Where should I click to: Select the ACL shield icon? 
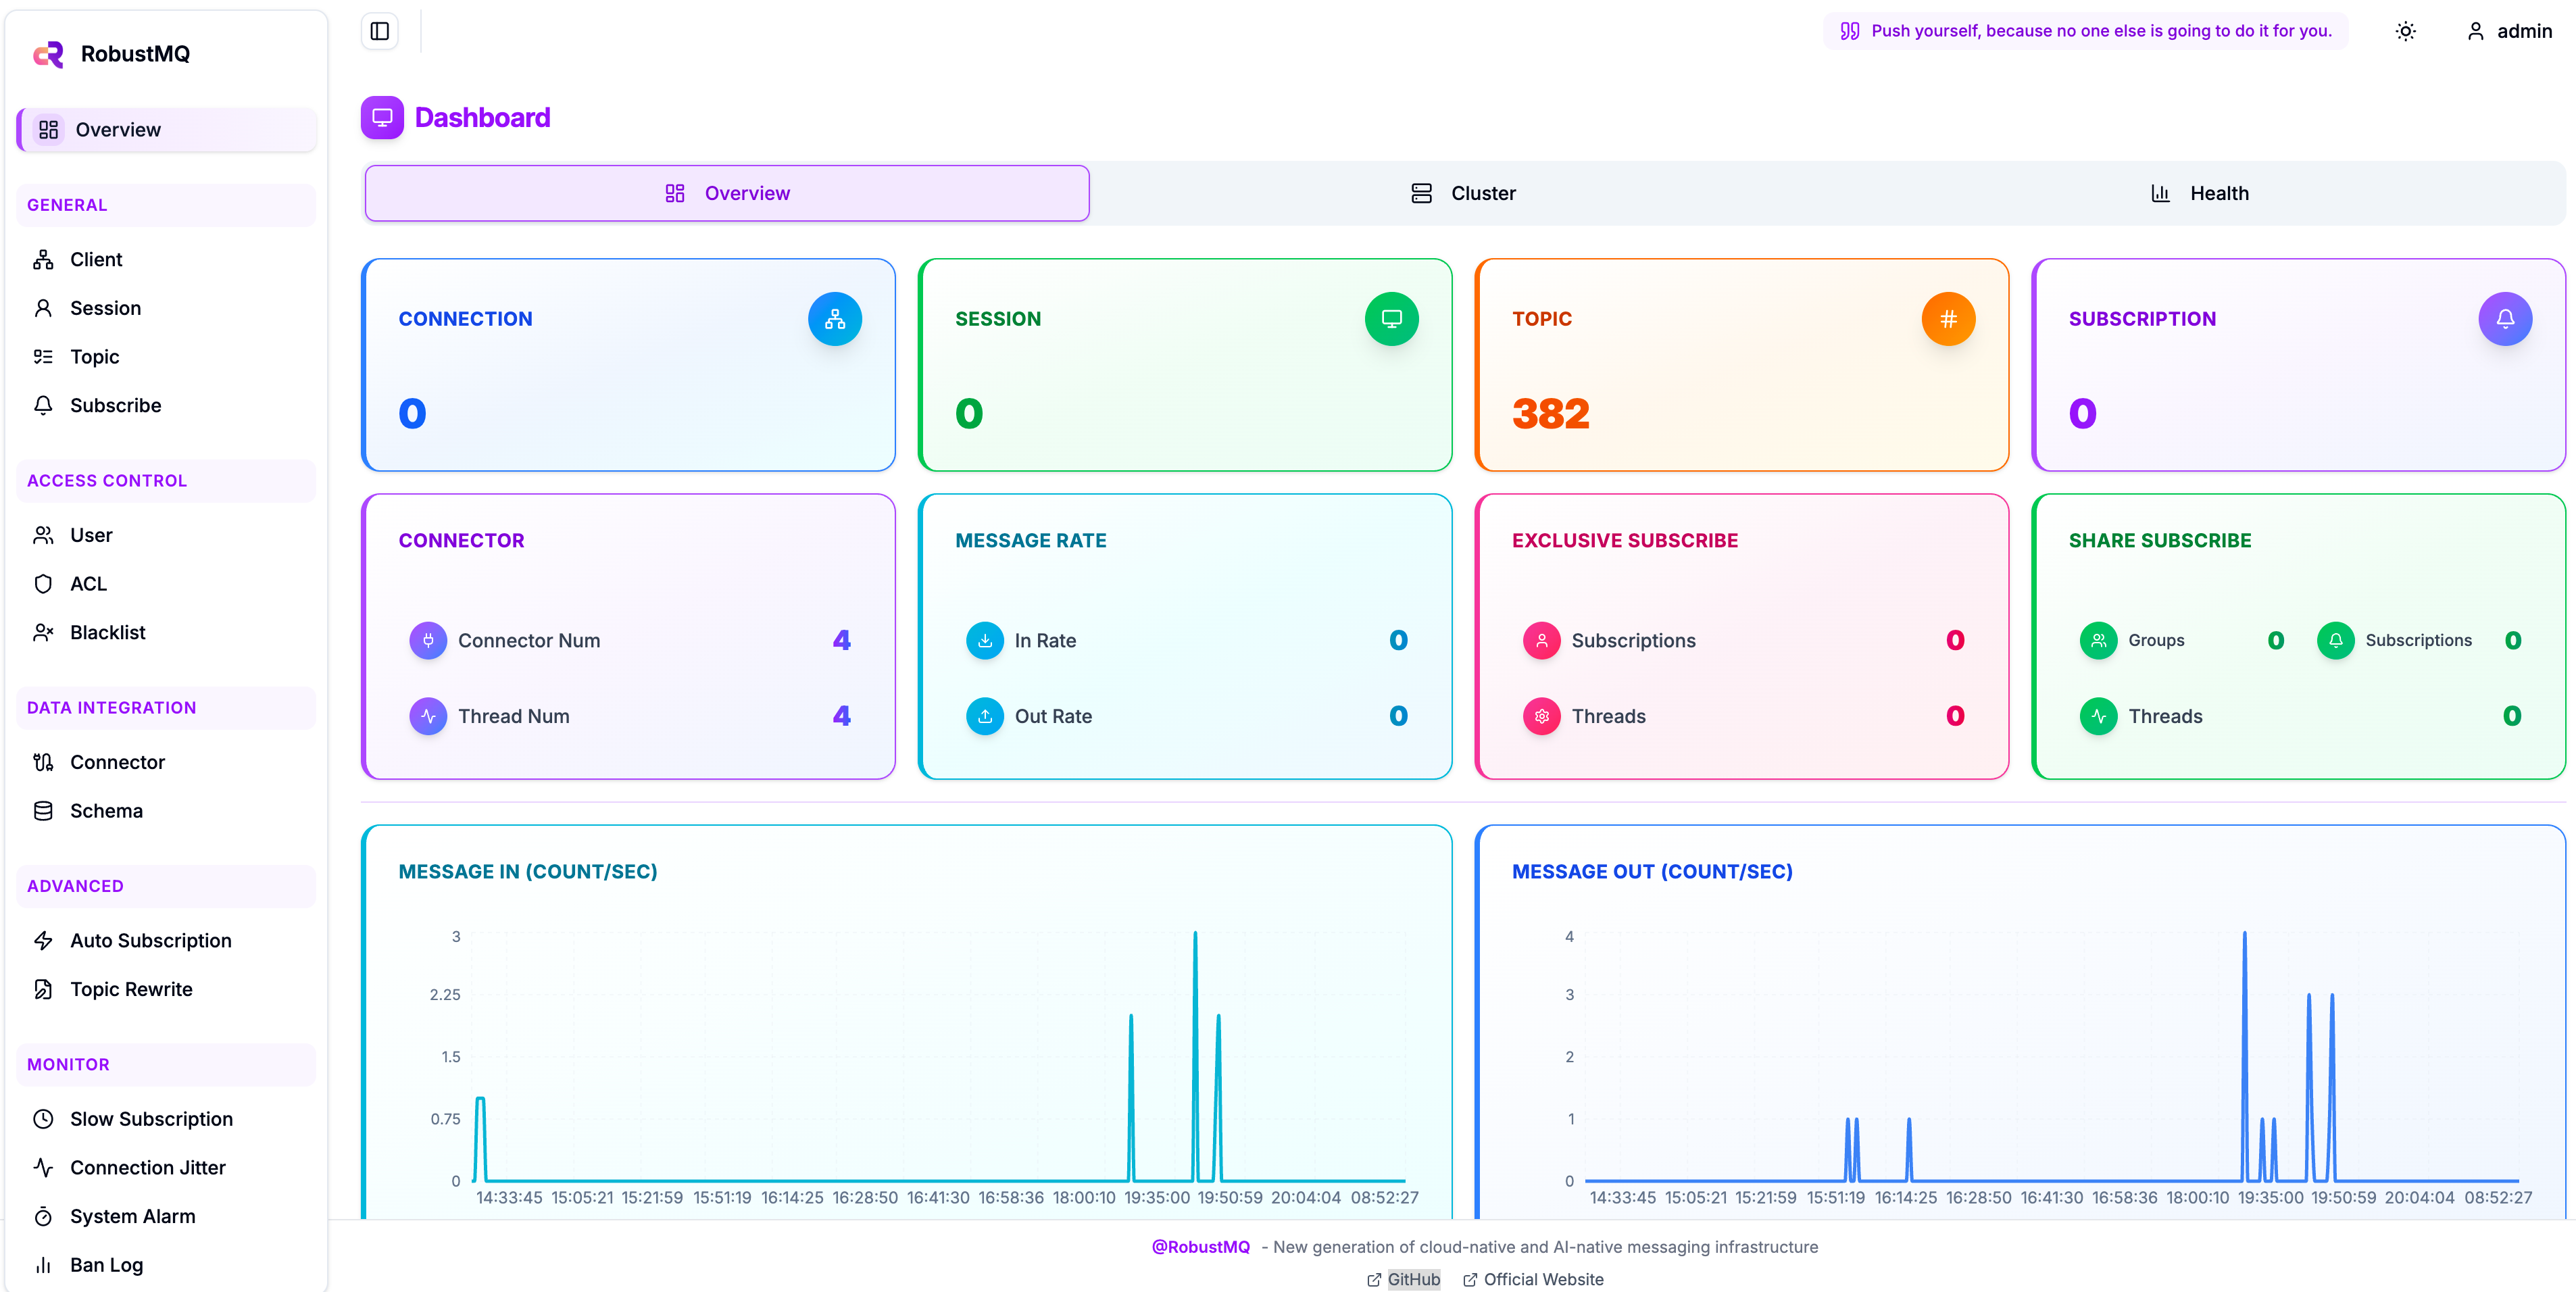(x=43, y=583)
